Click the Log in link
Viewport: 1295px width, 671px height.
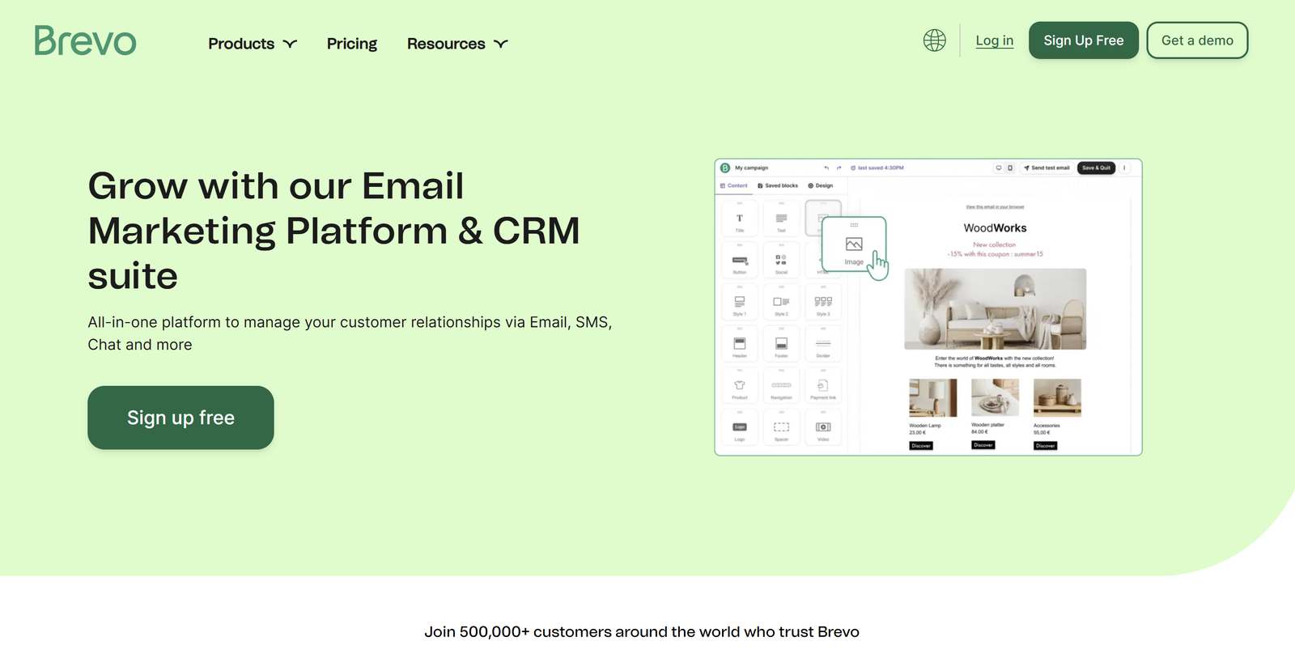995,40
